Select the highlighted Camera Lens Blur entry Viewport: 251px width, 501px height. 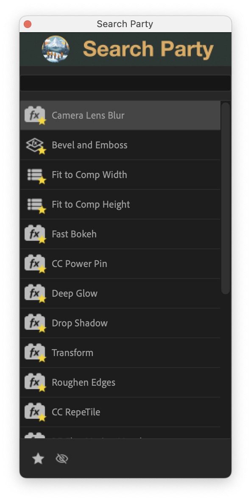coord(119,115)
